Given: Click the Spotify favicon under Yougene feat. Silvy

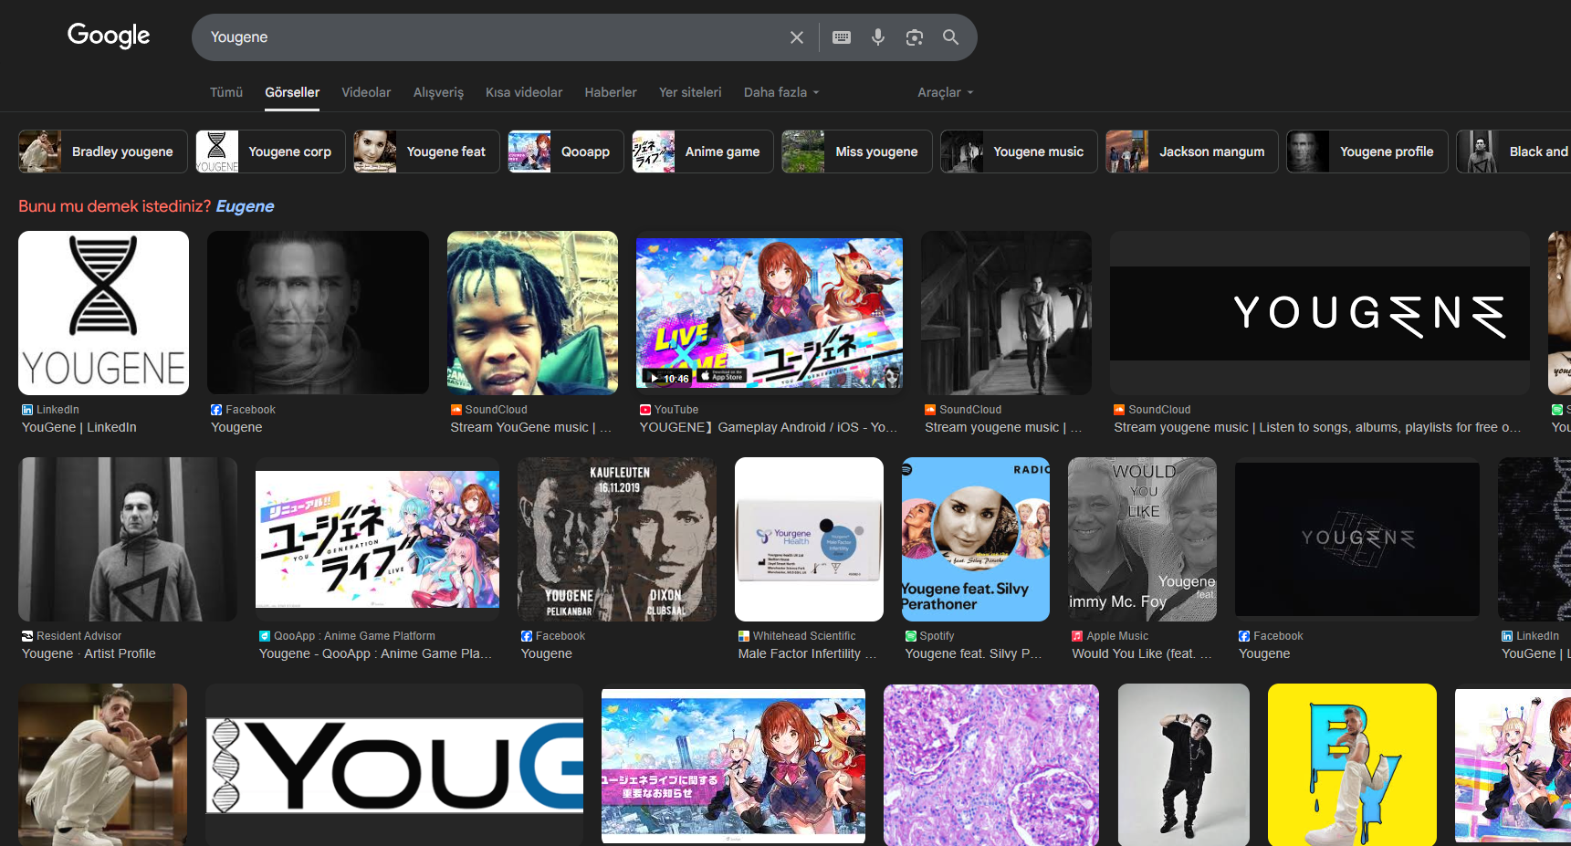Looking at the screenshot, I should click(x=911, y=636).
